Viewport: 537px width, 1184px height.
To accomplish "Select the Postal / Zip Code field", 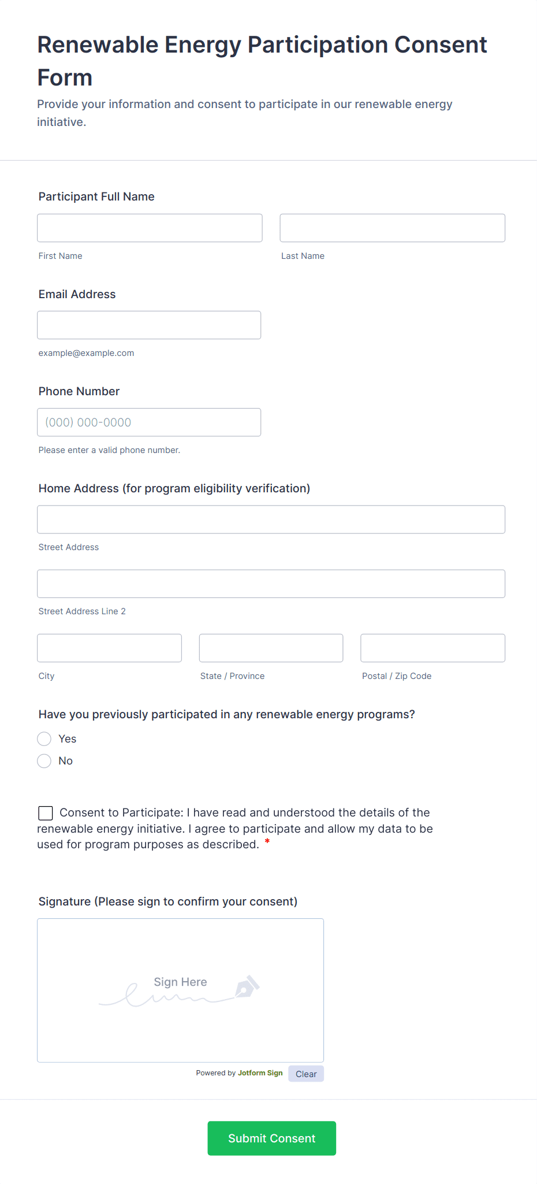I will click(432, 648).
